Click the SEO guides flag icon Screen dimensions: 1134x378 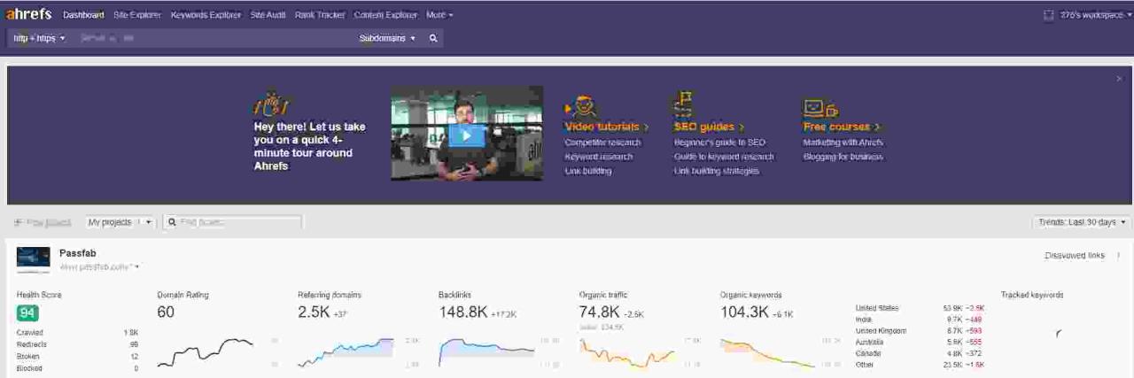pos(683,104)
